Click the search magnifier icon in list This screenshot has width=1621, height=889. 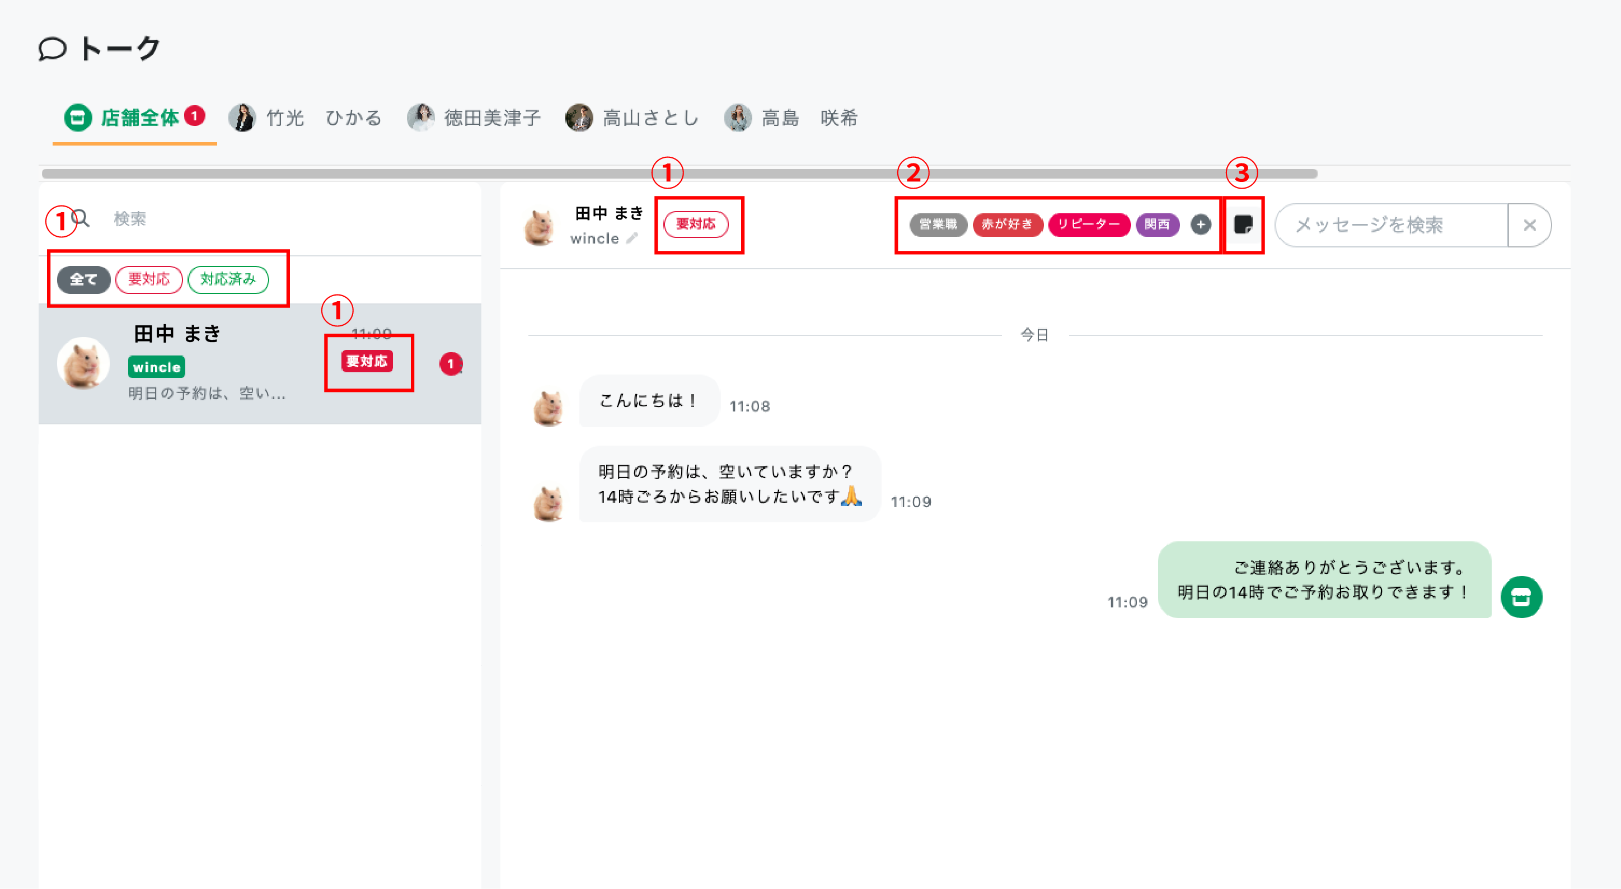click(81, 218)
